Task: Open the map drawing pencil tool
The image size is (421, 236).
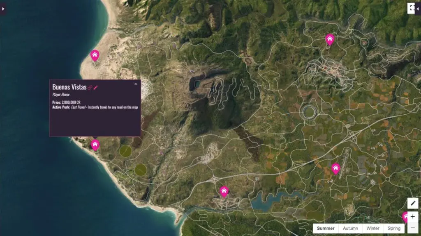Action: click(x=413, y=203)
